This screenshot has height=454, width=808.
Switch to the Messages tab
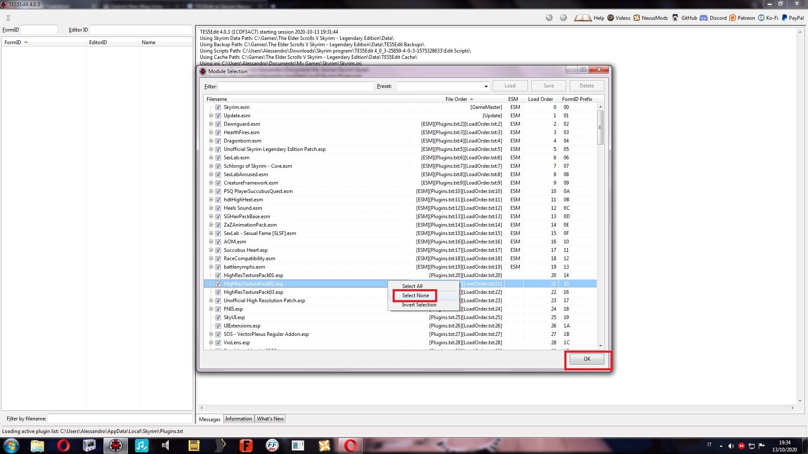(210, 419)
